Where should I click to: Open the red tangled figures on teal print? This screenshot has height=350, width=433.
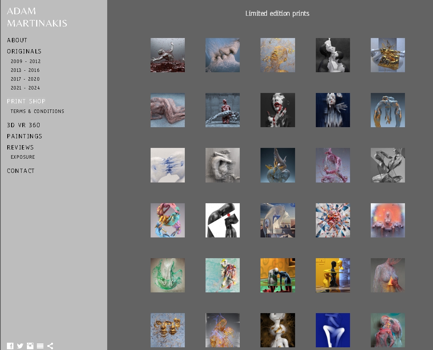pos(388,330)
